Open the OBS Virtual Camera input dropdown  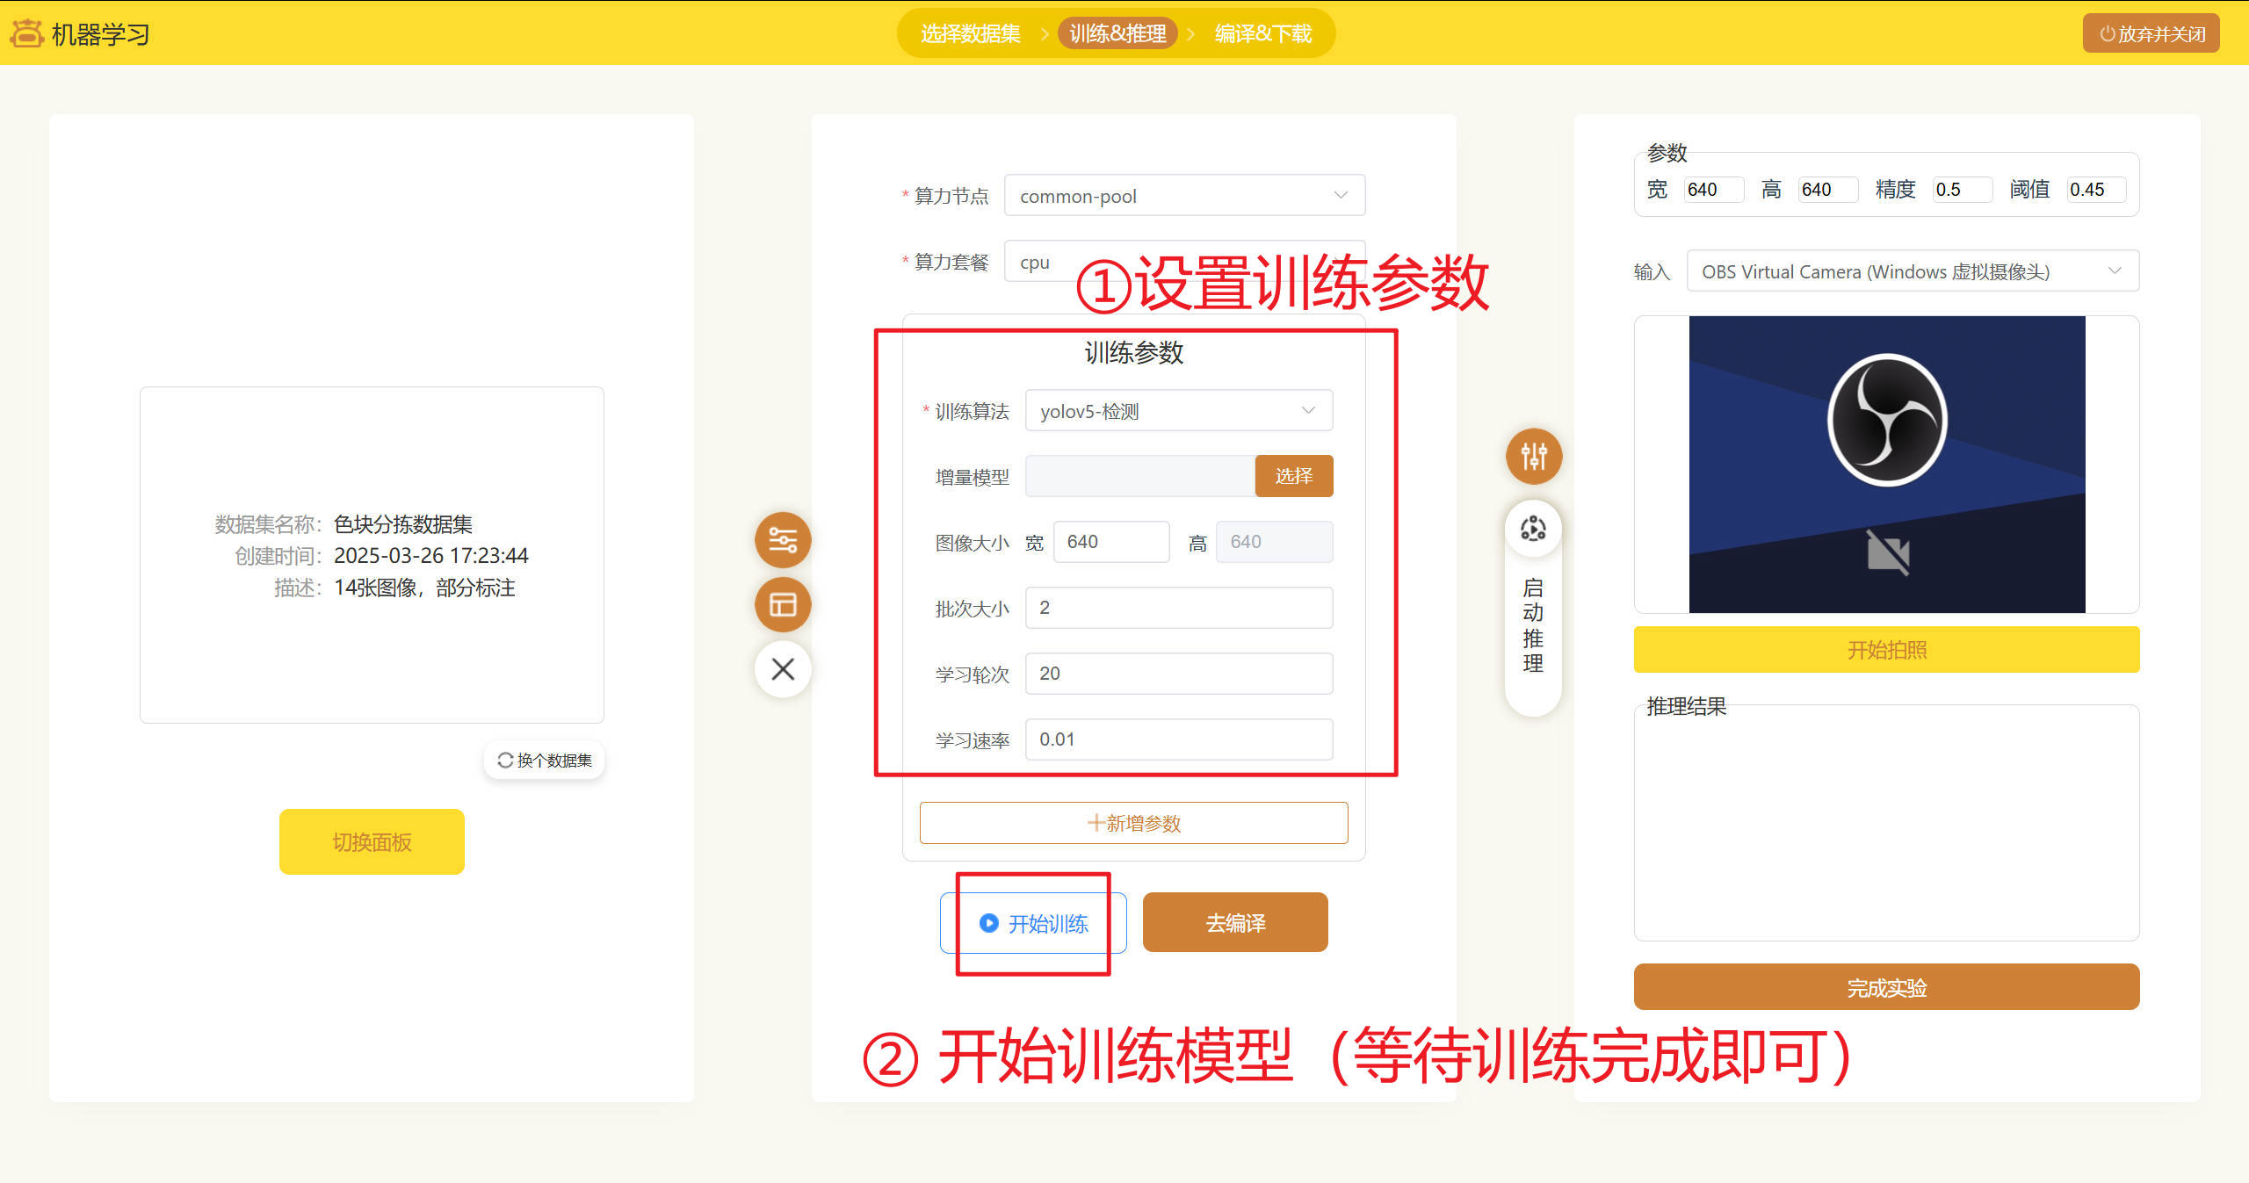pyautogui.click(x=1912, y=271)
